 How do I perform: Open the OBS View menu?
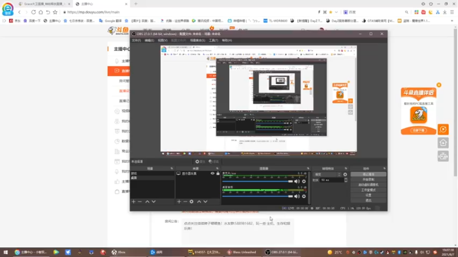pos(163,41)
